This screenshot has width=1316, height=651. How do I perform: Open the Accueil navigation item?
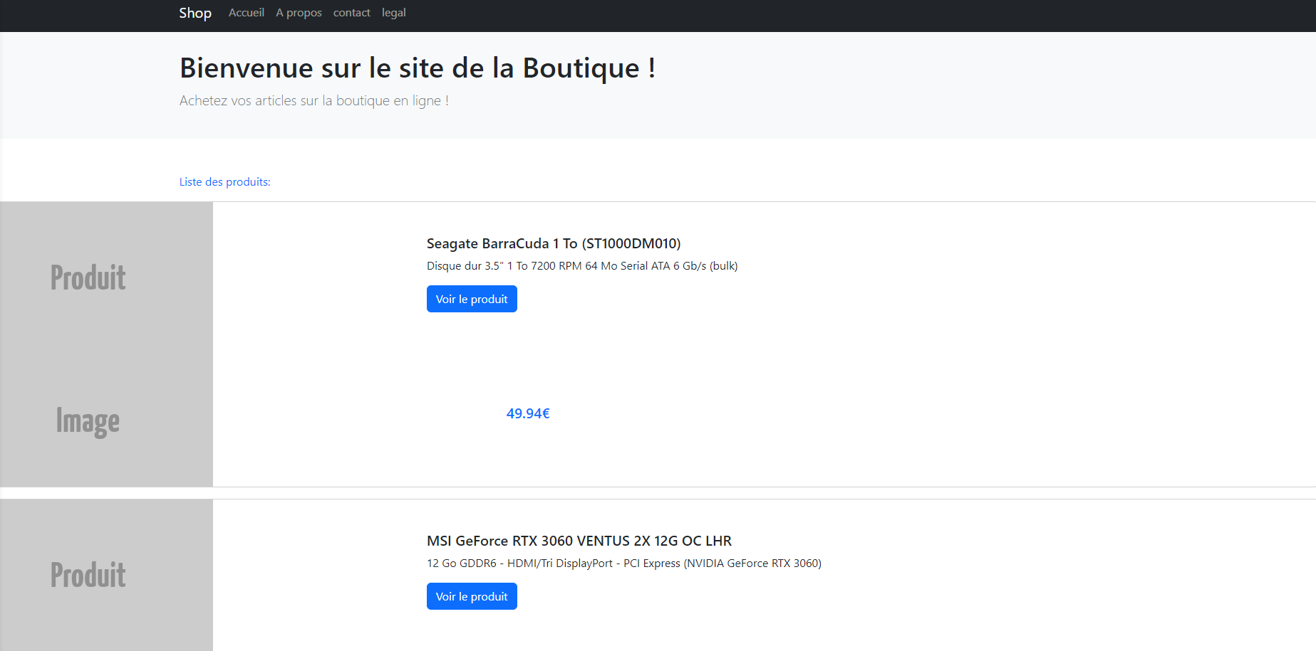pos(247,13)
